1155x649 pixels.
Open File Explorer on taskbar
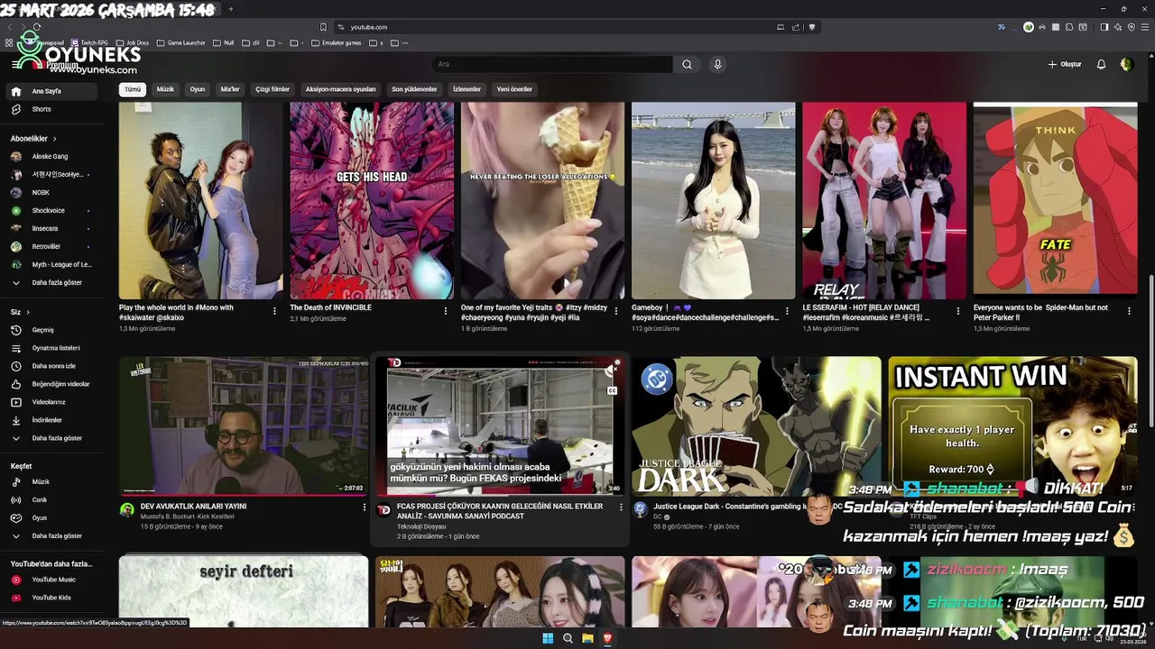click(587, 638)
